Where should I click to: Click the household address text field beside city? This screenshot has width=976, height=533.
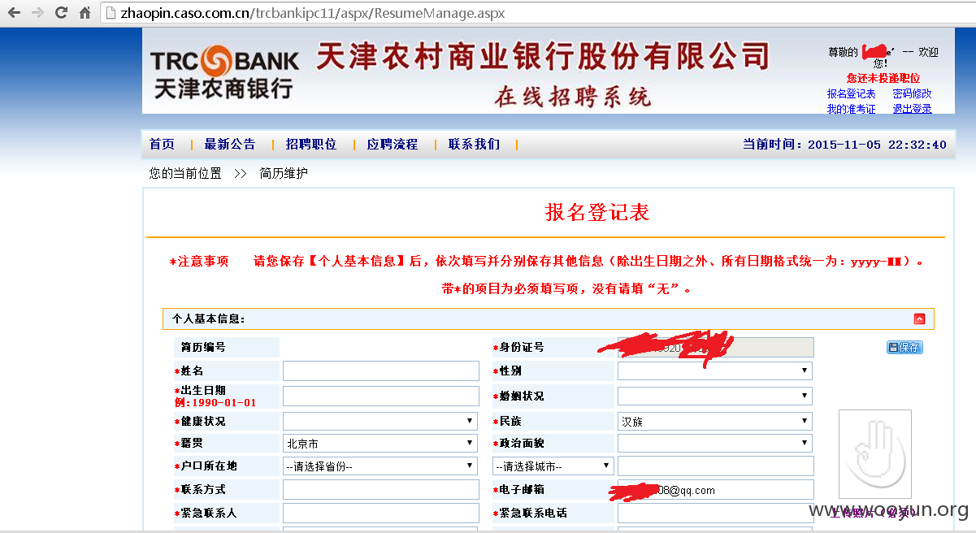[716, 466]
